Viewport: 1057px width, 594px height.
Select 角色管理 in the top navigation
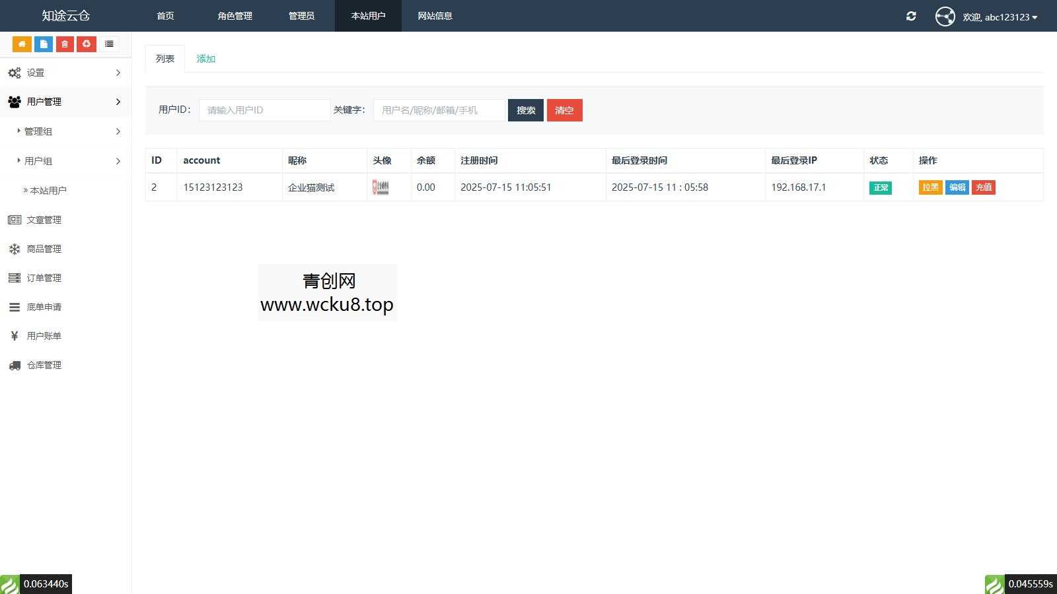pos(235,16)
